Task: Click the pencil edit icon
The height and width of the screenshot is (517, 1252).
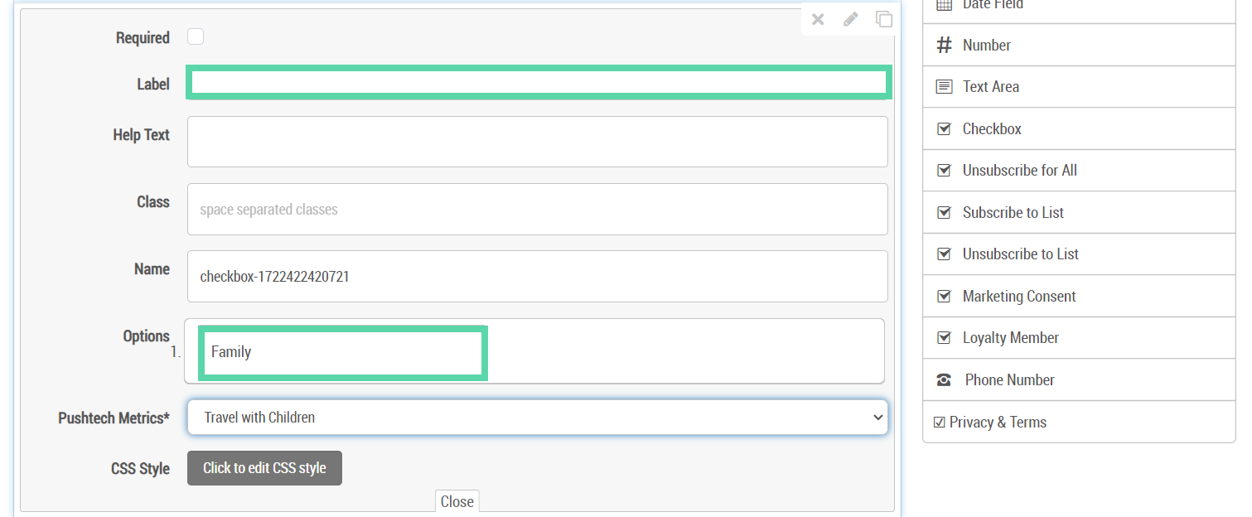Action: 851,19
